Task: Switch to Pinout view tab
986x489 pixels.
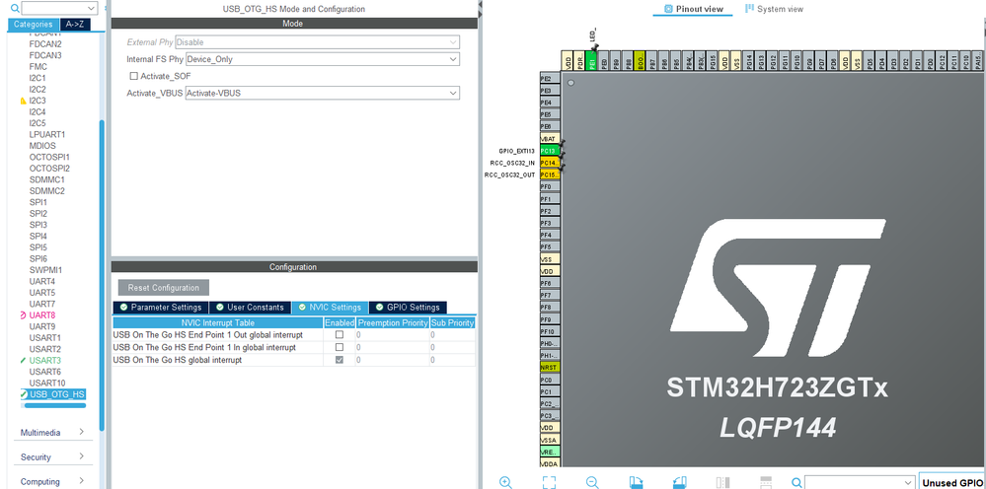Action: pos(693,9)
